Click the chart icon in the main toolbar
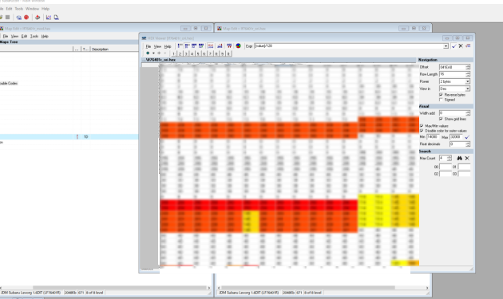Screen dimensions: 503x299 [49, 18]
